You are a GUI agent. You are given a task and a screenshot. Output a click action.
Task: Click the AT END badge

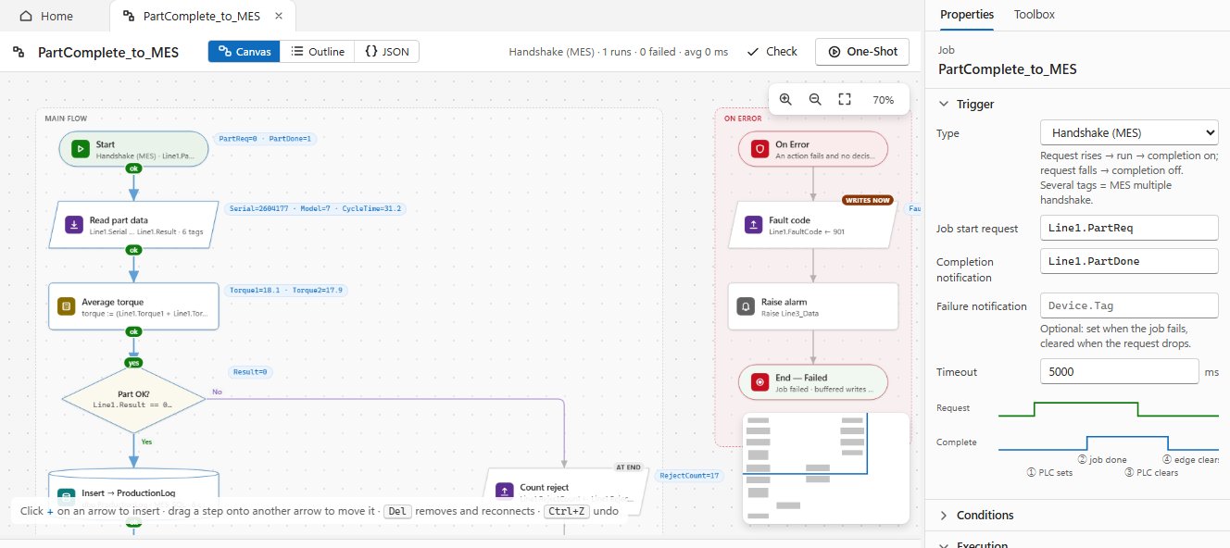pyautogui.click(x=627, y=467)
